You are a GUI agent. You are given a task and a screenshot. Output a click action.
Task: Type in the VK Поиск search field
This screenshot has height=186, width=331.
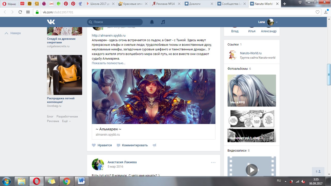(x=116, y=22)
